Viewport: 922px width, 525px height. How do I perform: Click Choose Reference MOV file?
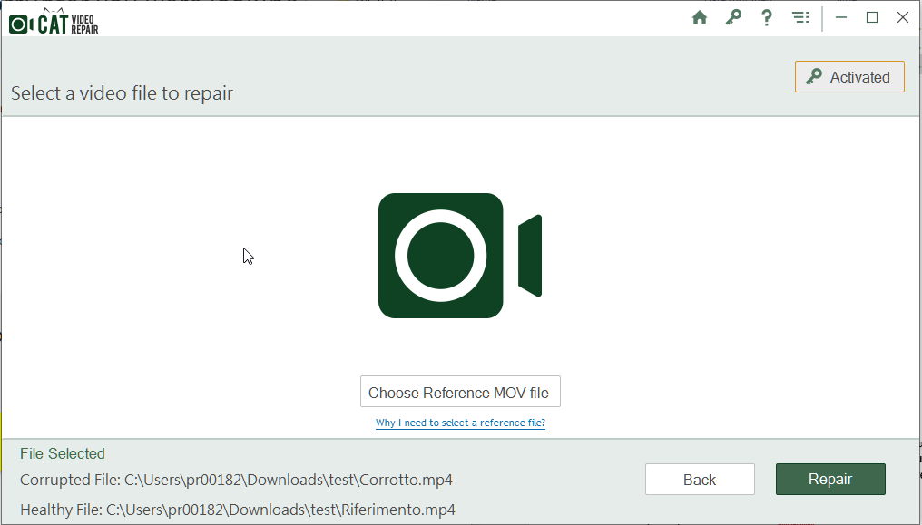click(x=459, y=393)
